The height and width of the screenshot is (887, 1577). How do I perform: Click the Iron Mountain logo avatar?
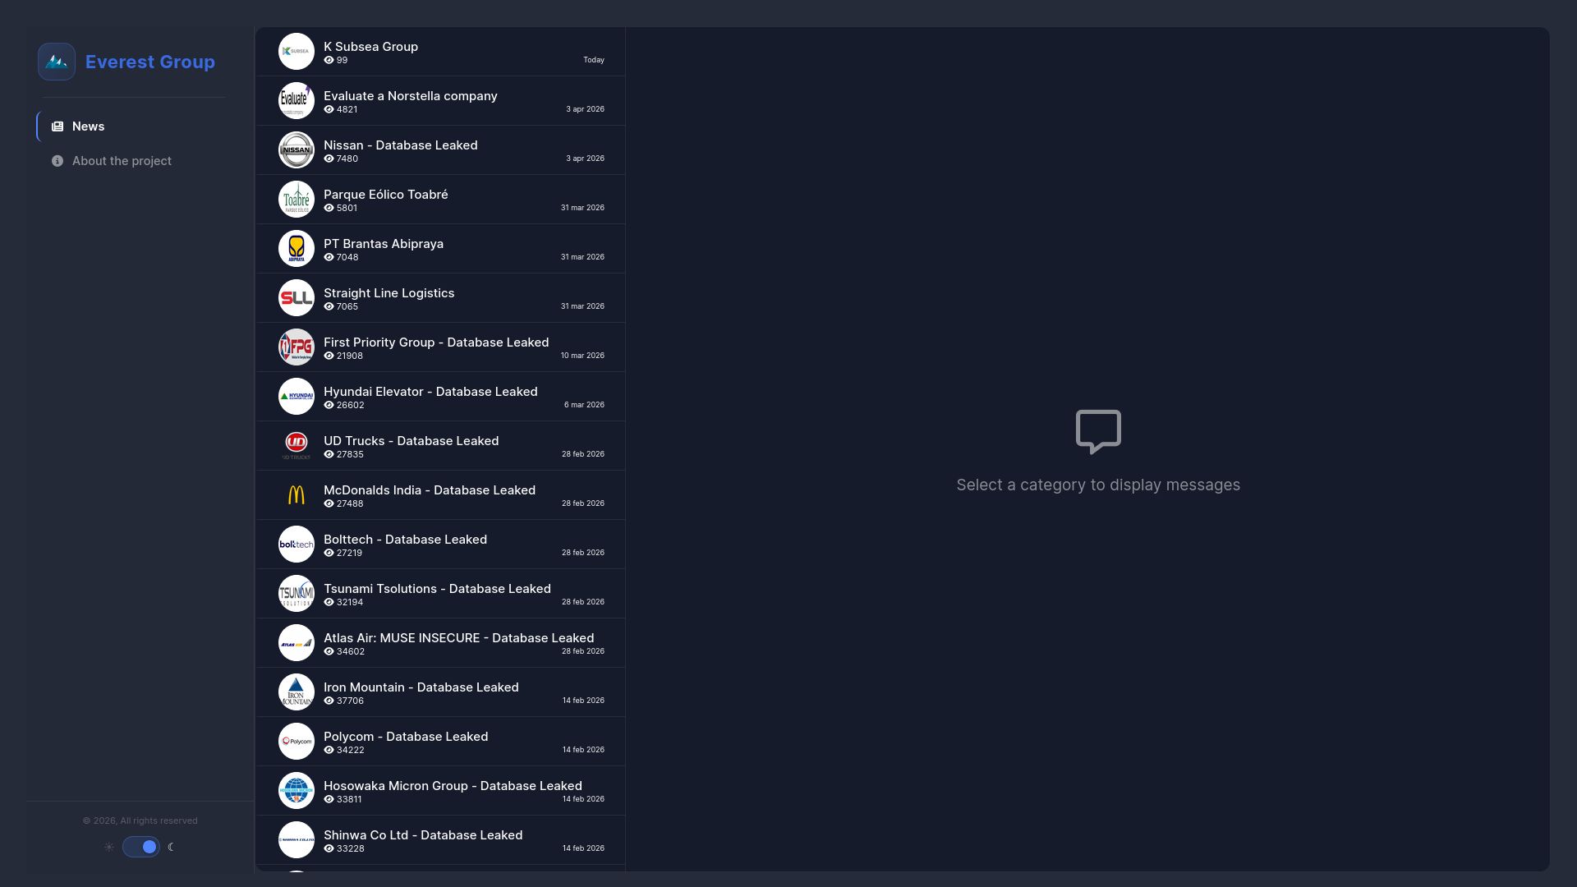(x=297, y=692)
